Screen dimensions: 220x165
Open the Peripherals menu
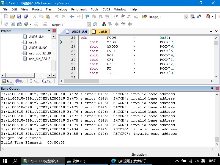pos(79,9)
